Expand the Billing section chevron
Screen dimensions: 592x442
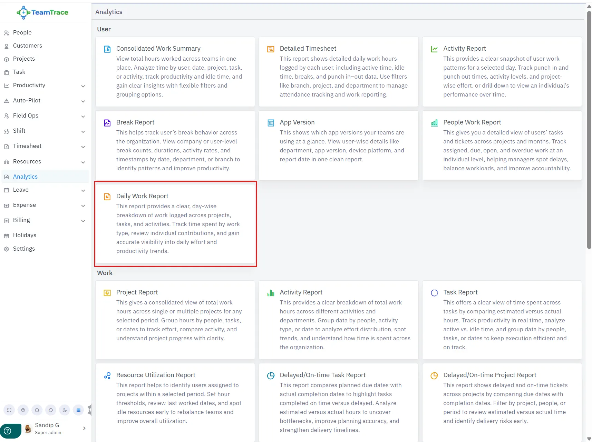83,221
